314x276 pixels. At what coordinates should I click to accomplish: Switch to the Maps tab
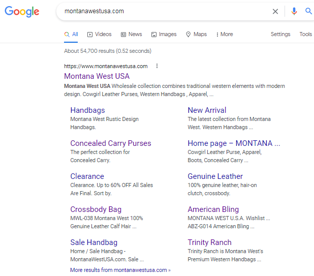pos(196,34)
